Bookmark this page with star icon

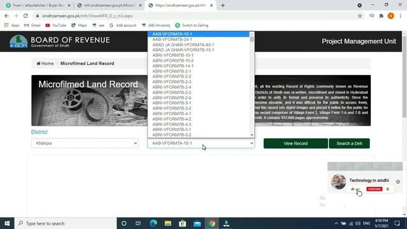(360, 16)
